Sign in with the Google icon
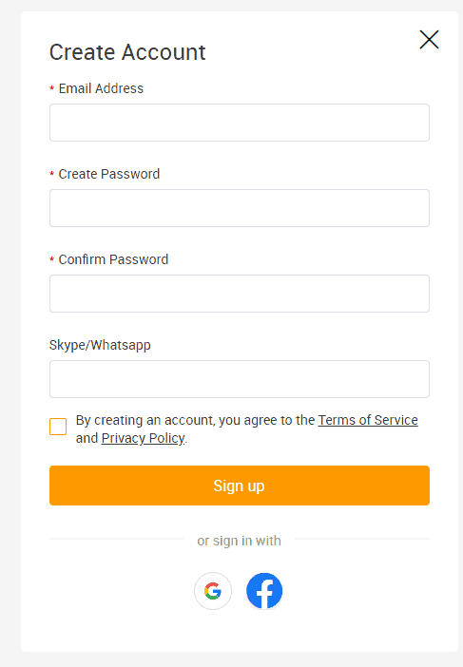Image resolution: width=463 pixels, height=667 pixels. [x=213, y=591]
